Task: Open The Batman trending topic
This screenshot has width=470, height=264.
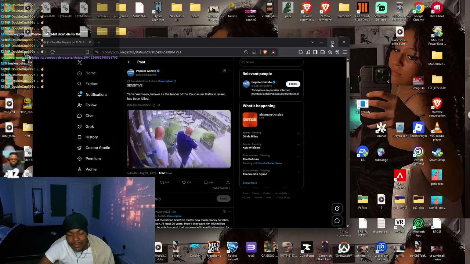Action: coord(250,159)
